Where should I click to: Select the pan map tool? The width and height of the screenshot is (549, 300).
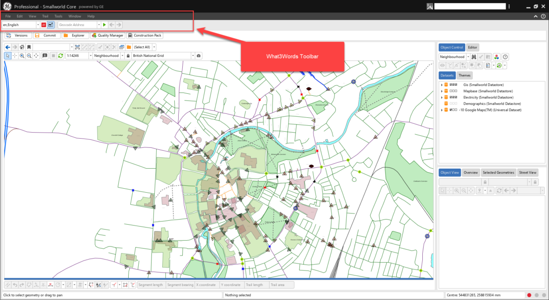pos(36,56)
